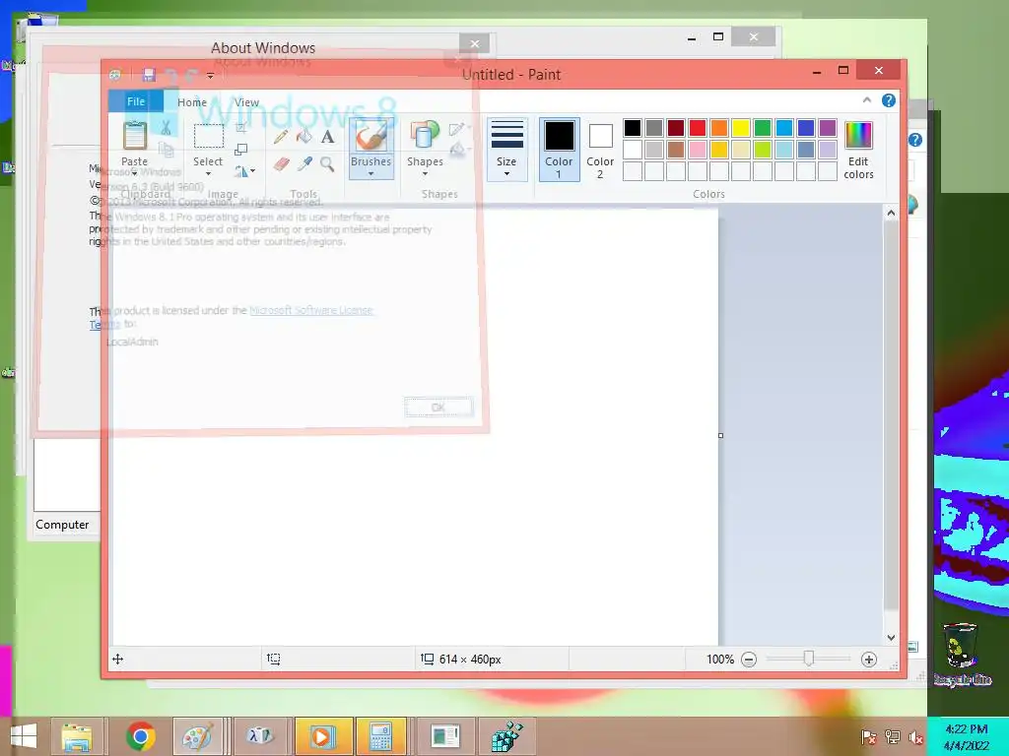The width and height of the screenshot is (1009, 756).
Task: Pick the black color swatch
Action: [633, 128]
